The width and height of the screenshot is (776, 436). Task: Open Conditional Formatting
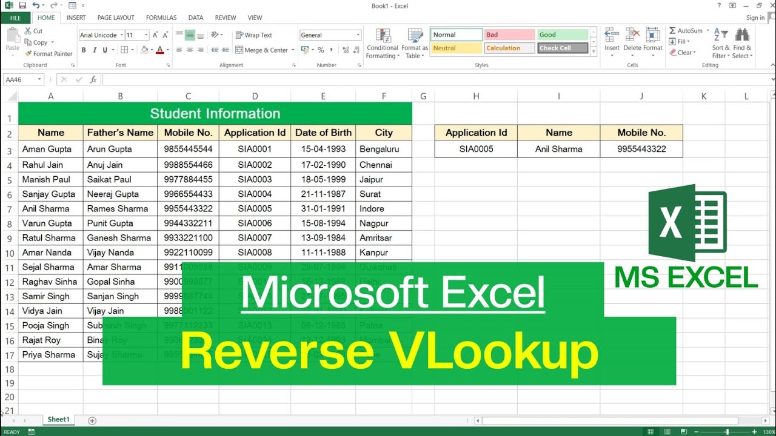click(x=382, y=44)
